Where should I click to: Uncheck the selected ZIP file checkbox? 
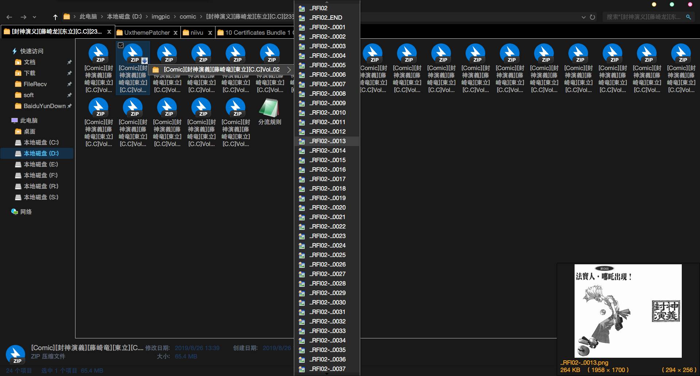pos(121,45)
